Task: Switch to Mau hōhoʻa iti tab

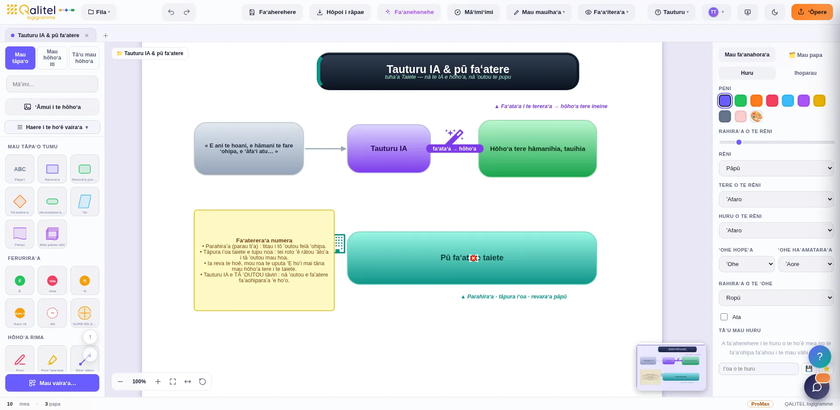Action: [52, 58]
